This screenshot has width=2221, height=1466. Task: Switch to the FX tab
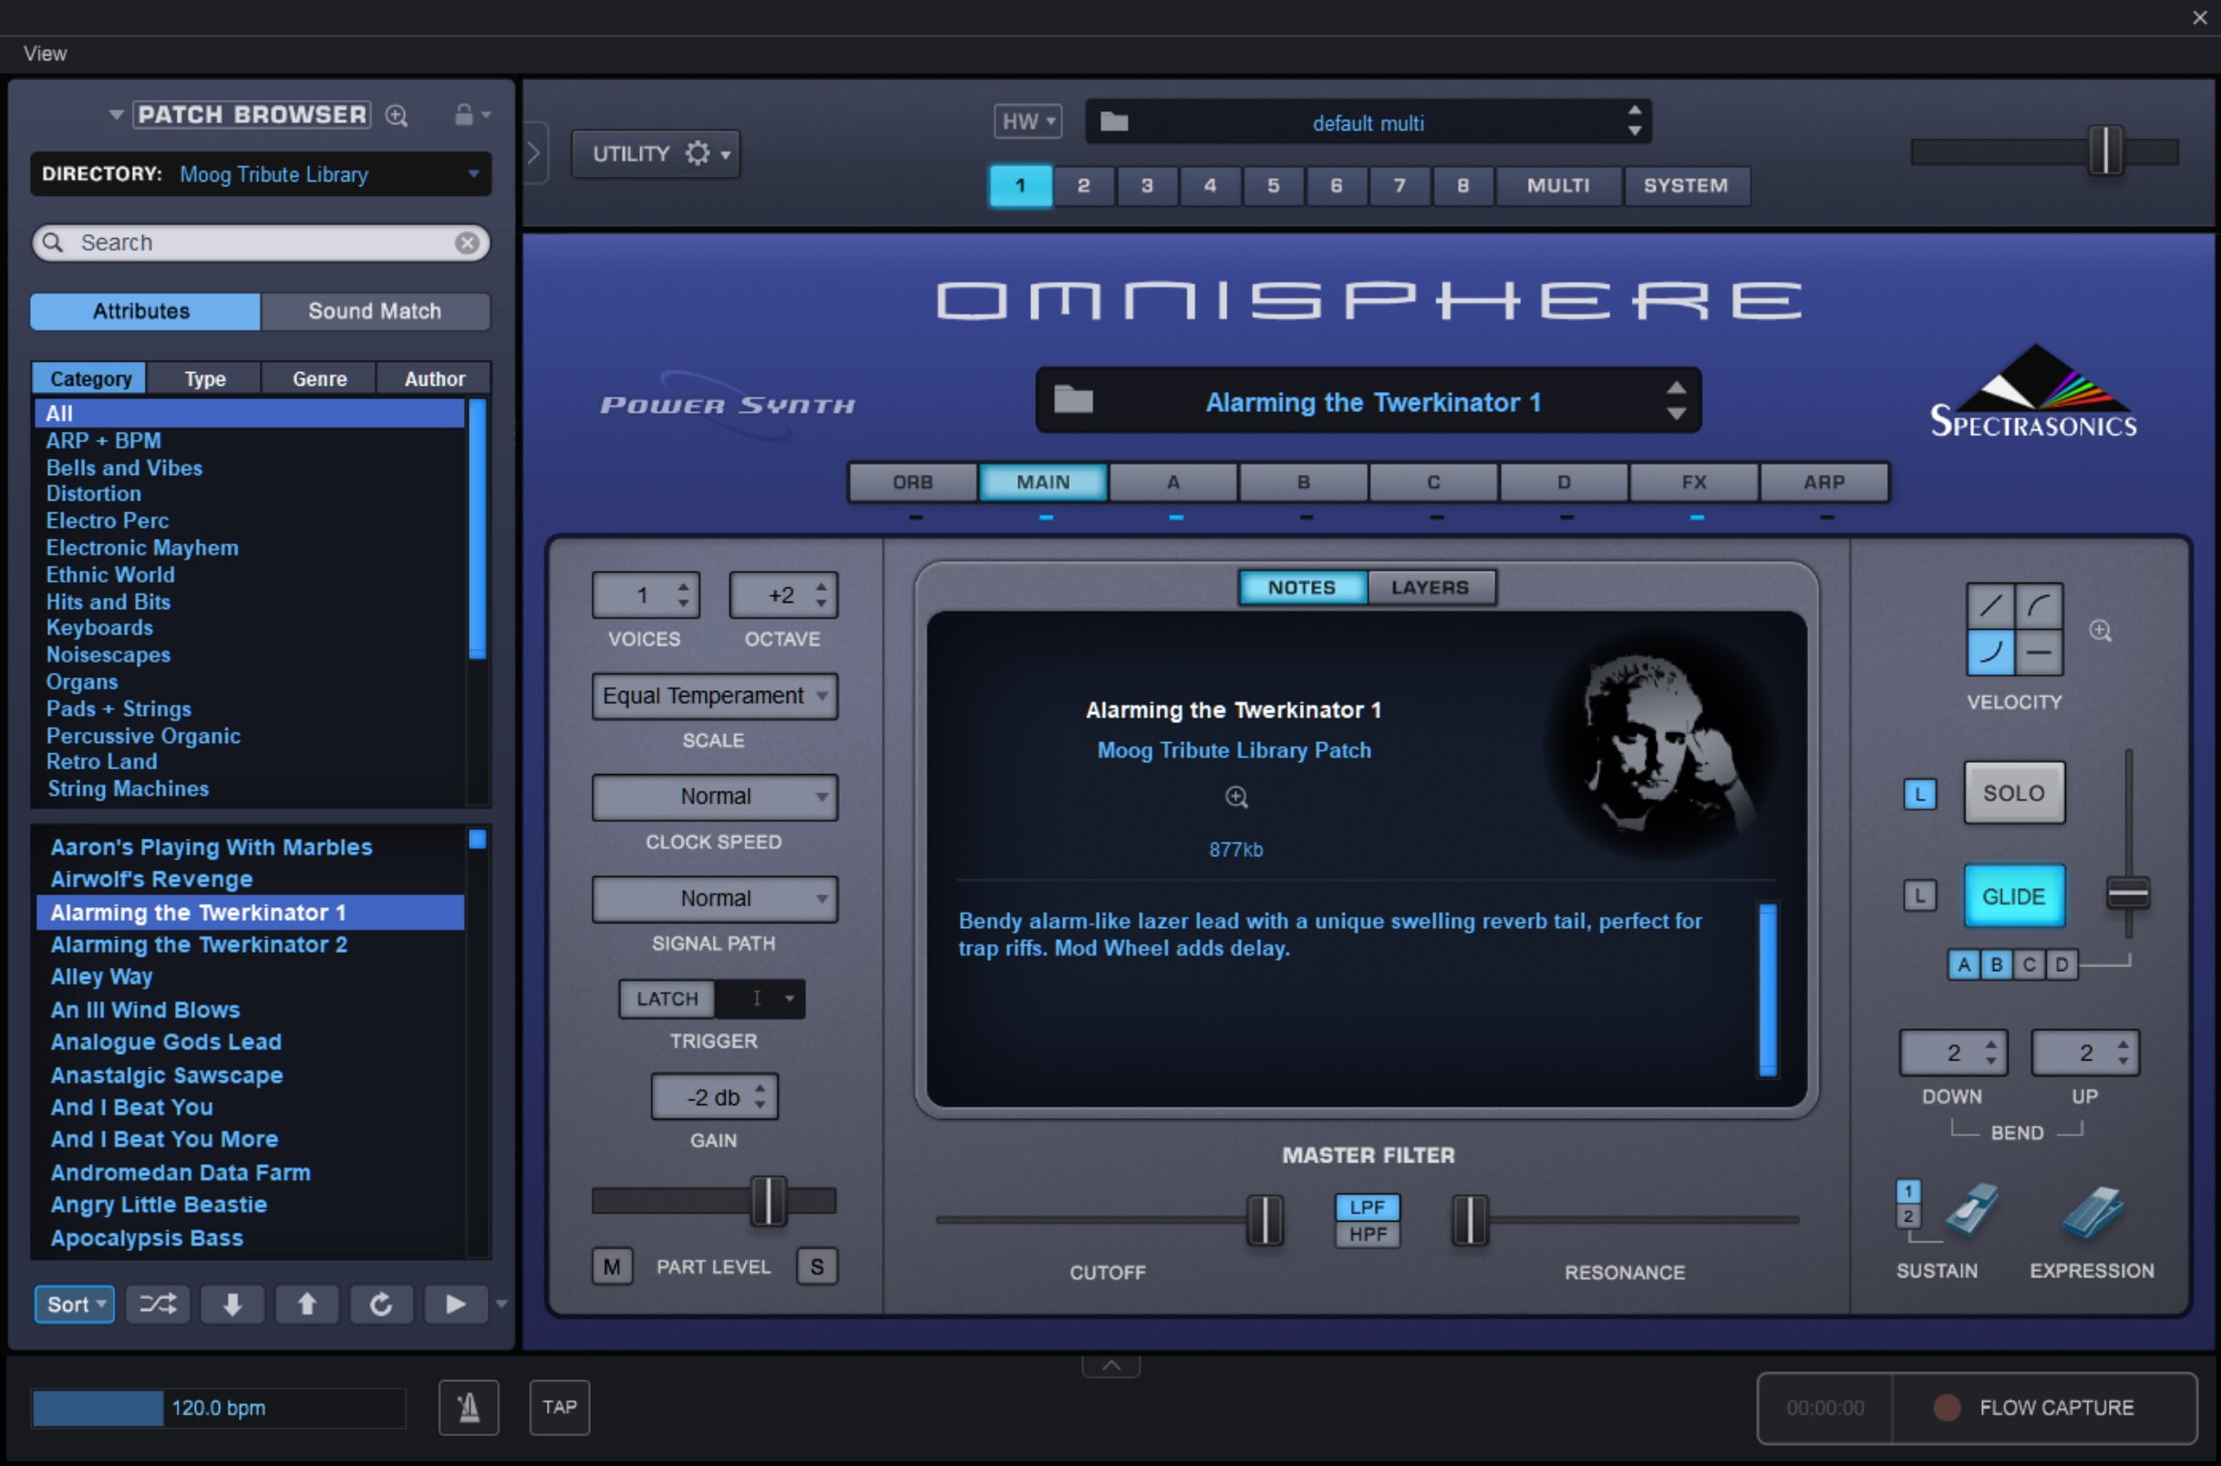click(1693, 481)
